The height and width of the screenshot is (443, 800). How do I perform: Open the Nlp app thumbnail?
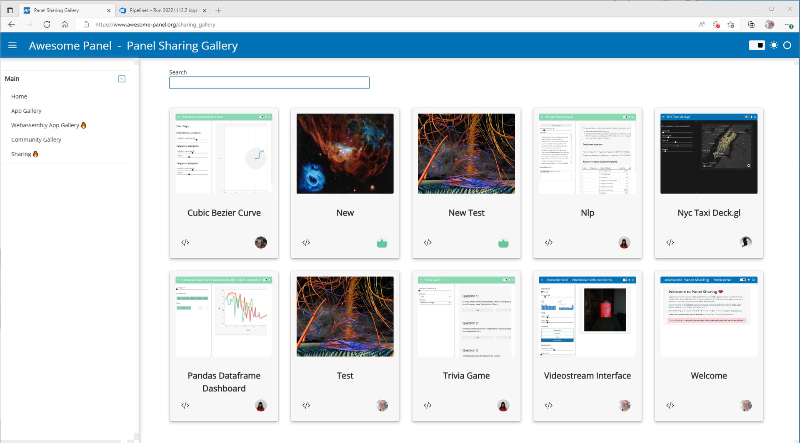tap(587, 153)
